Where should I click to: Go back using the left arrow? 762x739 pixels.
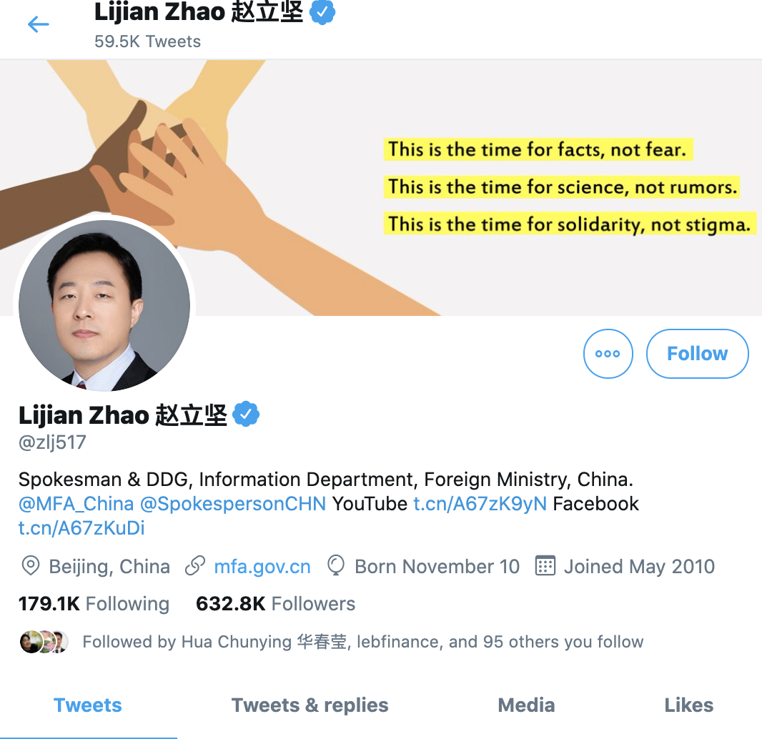tap(39, 24)
